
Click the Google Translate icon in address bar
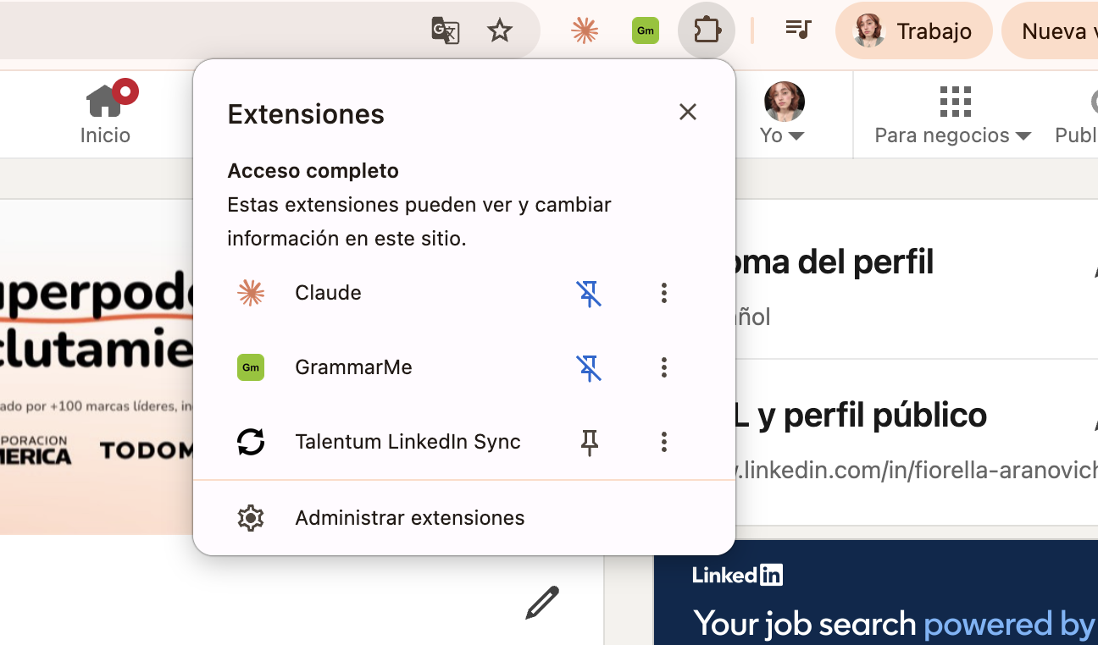pos(446,31)
